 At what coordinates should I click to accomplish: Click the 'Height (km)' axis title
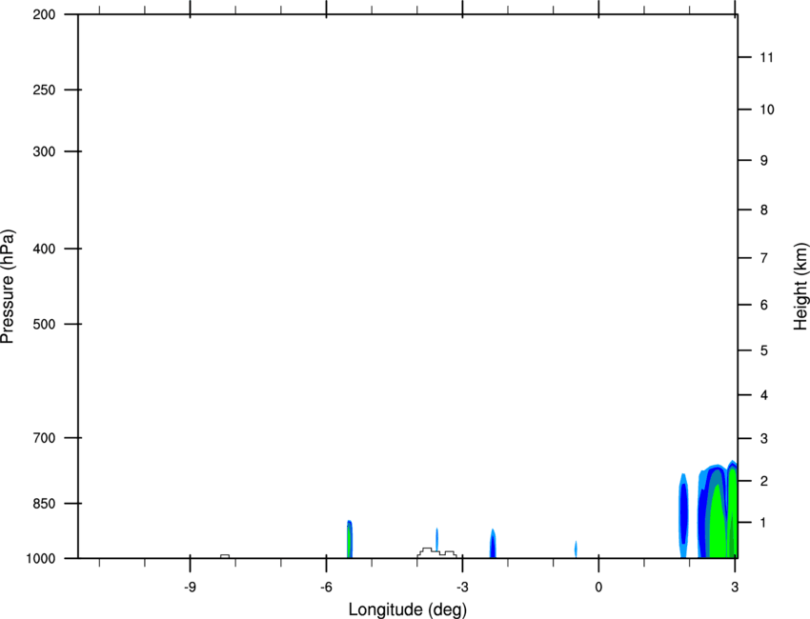coord(800,286)
